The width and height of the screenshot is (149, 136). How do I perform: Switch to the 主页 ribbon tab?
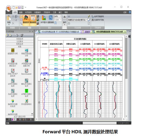tap(15, 12)
